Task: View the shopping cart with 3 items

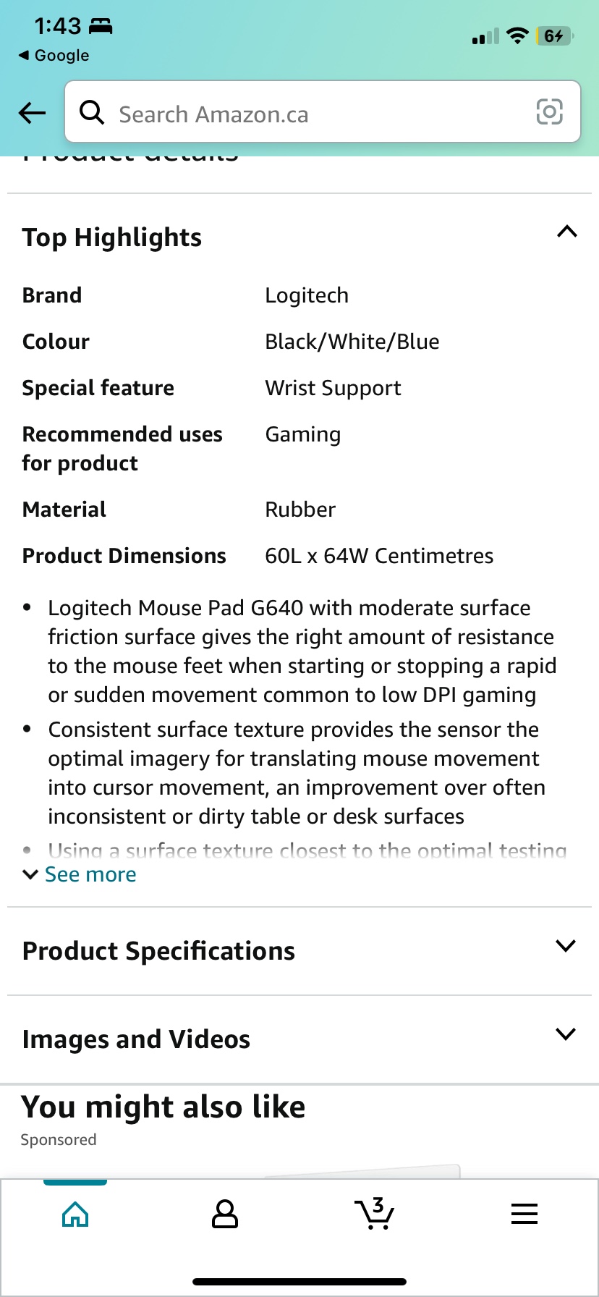Action: click(375, 1214)
